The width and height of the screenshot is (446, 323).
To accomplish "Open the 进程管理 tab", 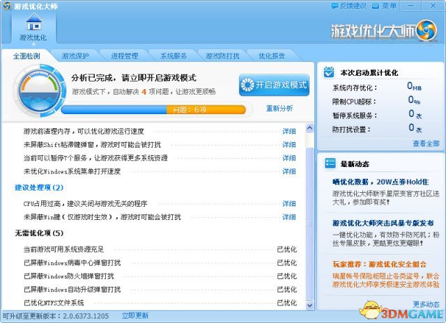I will 125,56.
